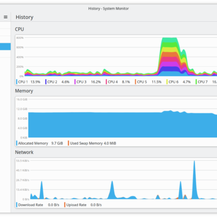The width and height of the screenshot is (217, 217).
Task: Click the Allocated Memory color marker
Action: point(17,143)
